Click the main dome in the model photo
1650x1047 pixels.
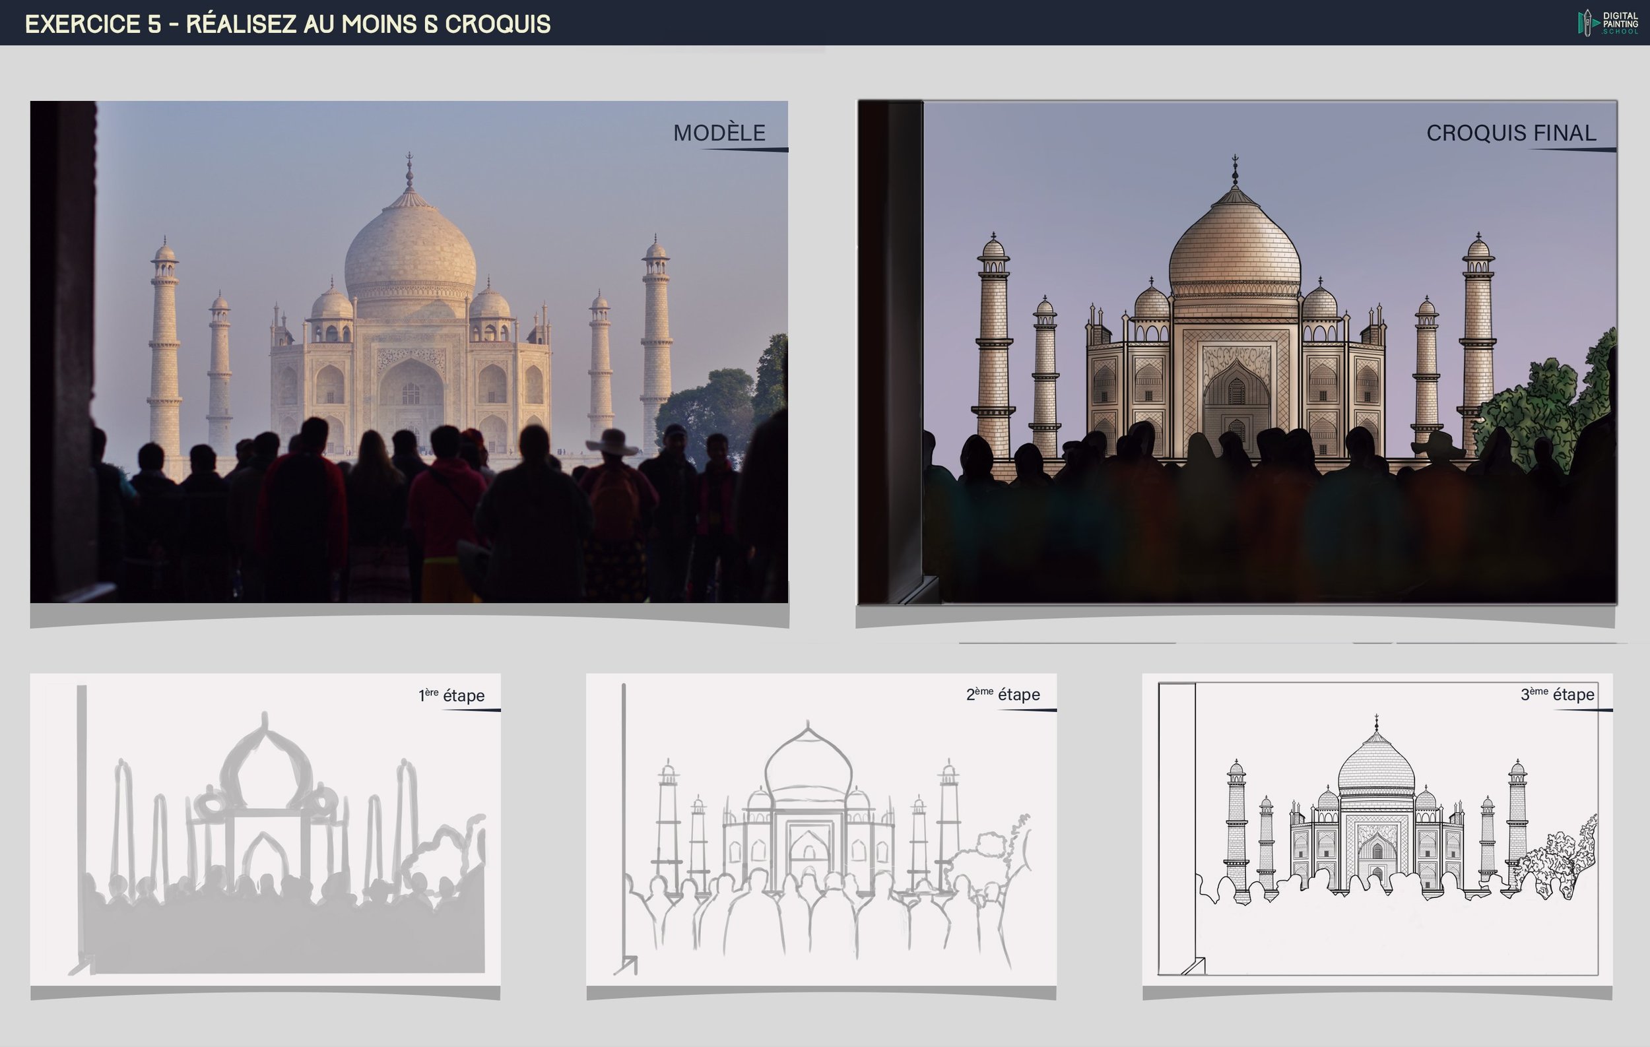pyautogui.click(x=410, y=250)
